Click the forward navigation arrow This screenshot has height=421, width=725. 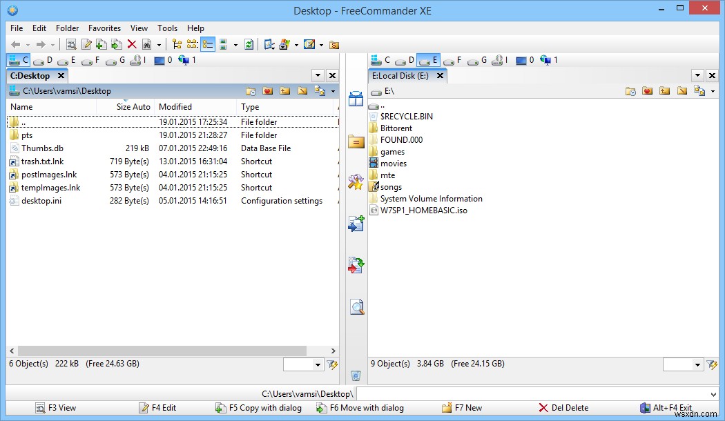coord(41,44)
